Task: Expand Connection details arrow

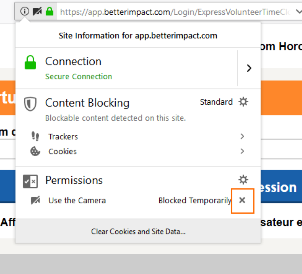Action: tap(249, 68)
